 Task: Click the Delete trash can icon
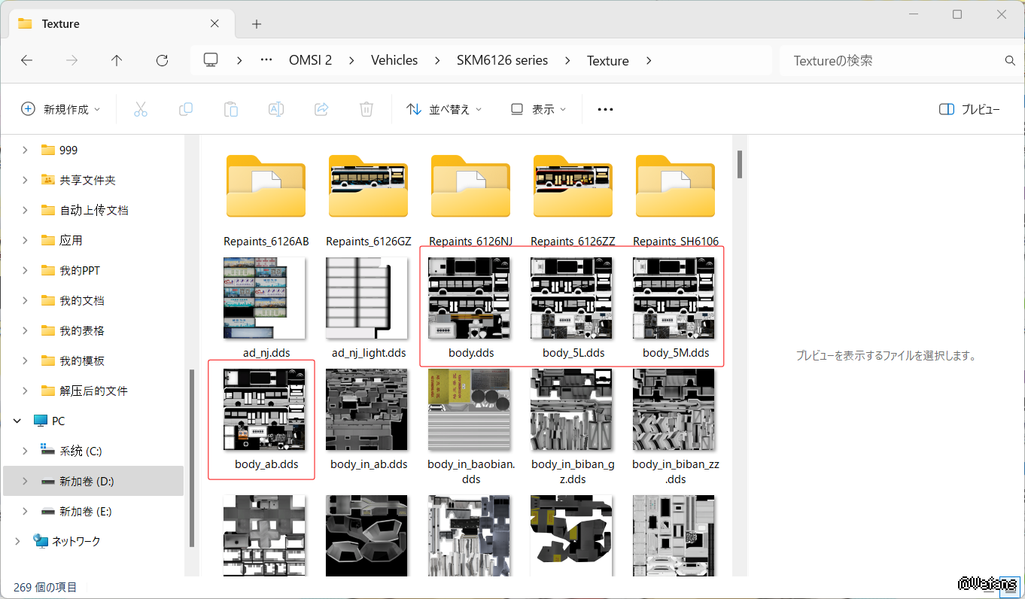point(367,109)
